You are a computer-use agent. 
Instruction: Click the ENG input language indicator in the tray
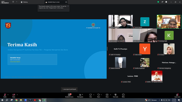coord(169,100)
